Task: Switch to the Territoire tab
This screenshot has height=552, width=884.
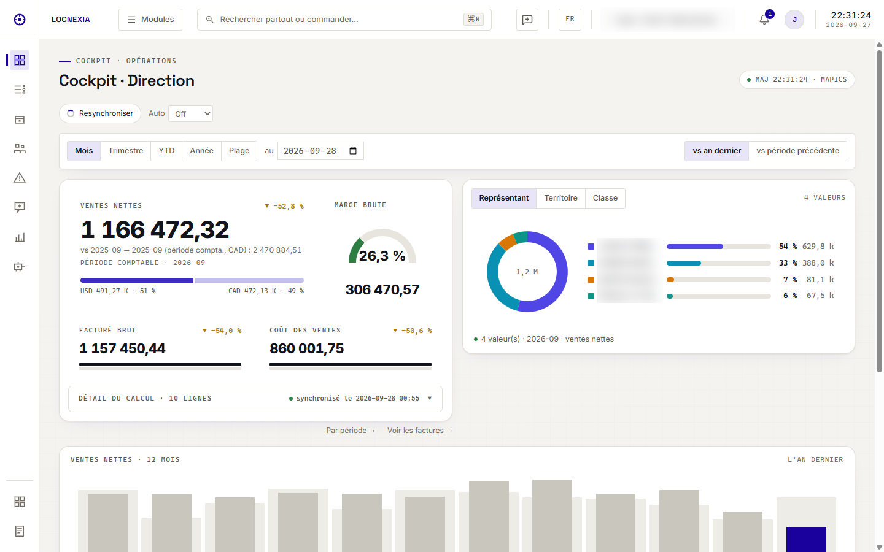Action: (560, 198)
